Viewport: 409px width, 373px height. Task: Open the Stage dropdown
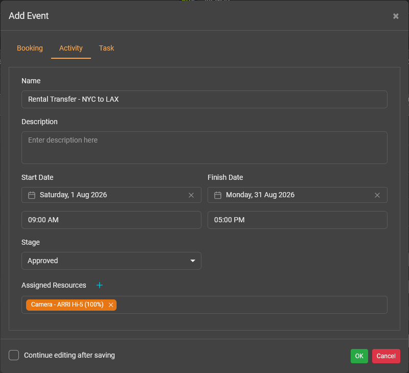click(x=111, y=261)
